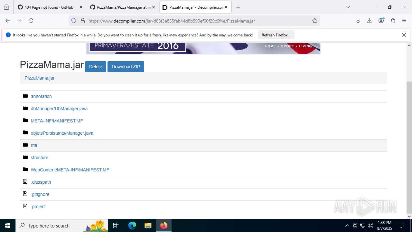Open the list all tabs dropdown
This screenshot has width=412, height=232.
click(x=348, y=7)
